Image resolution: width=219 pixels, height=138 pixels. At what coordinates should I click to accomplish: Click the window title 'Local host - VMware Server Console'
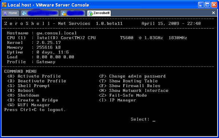pyautogui.click(x=48, y=5)
